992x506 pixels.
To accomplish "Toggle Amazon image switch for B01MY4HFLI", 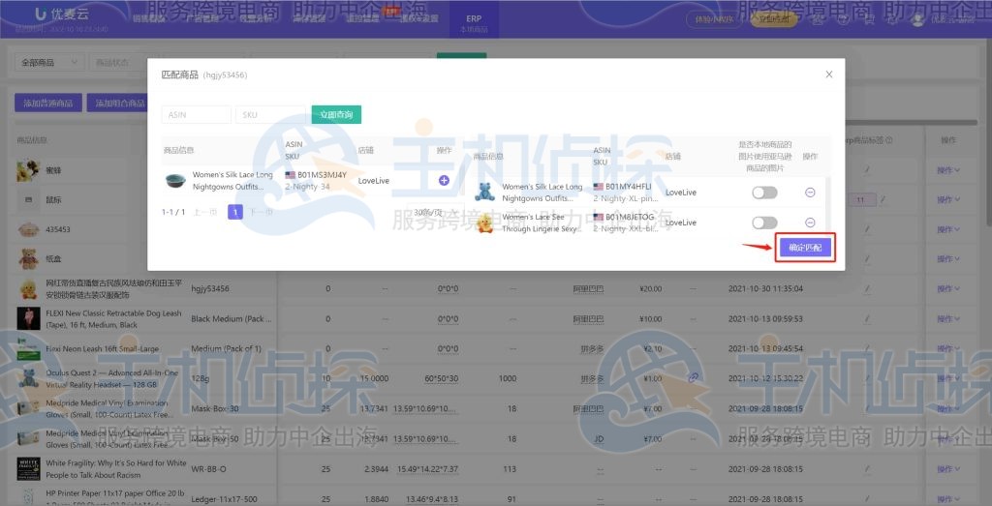I will pyautogui.click(x=764, y=193).
